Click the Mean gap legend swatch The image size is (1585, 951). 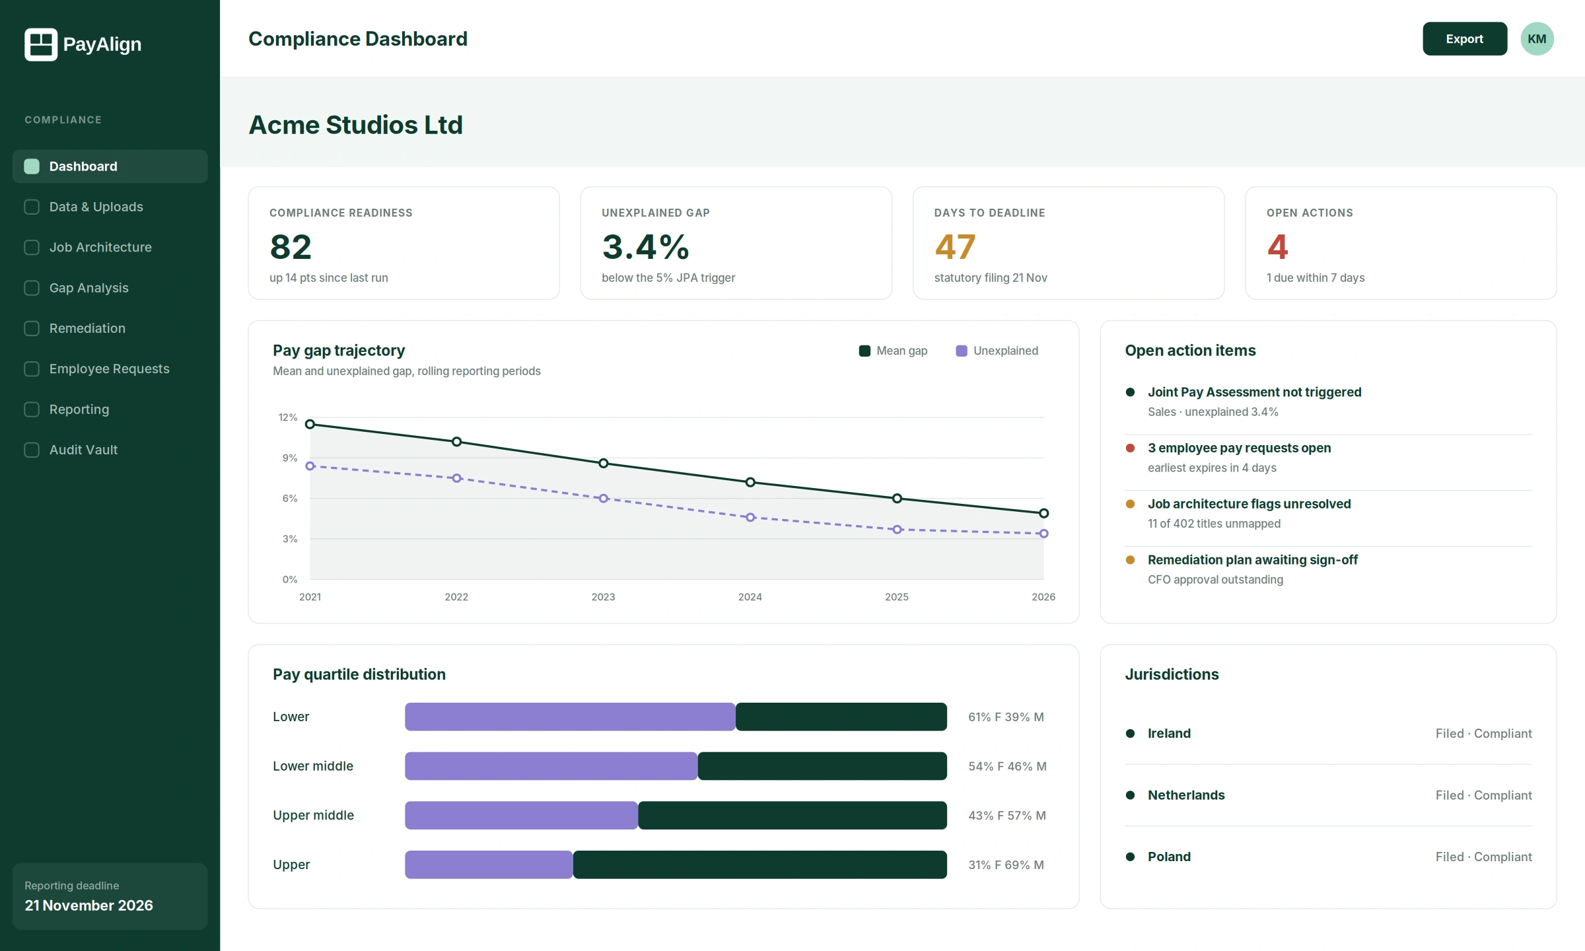pos(864,351)
